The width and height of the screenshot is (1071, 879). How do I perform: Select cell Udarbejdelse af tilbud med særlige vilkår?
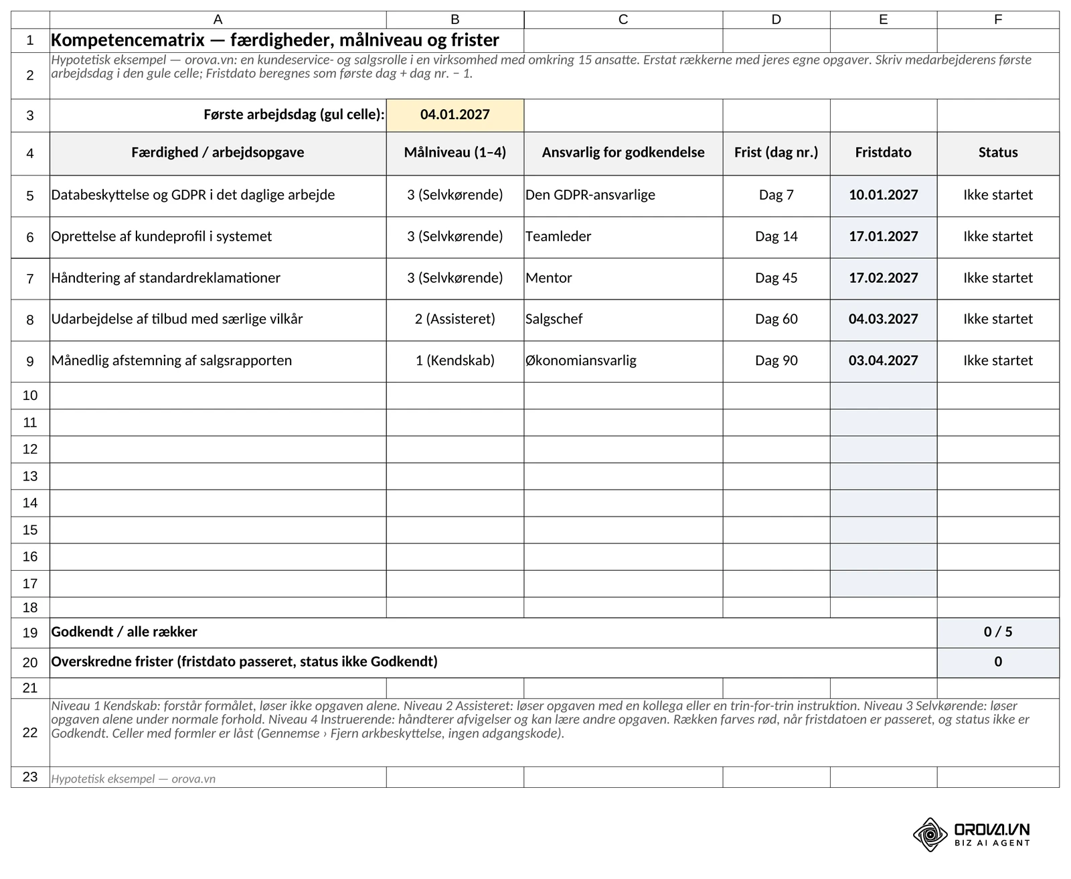pos(218,320)
